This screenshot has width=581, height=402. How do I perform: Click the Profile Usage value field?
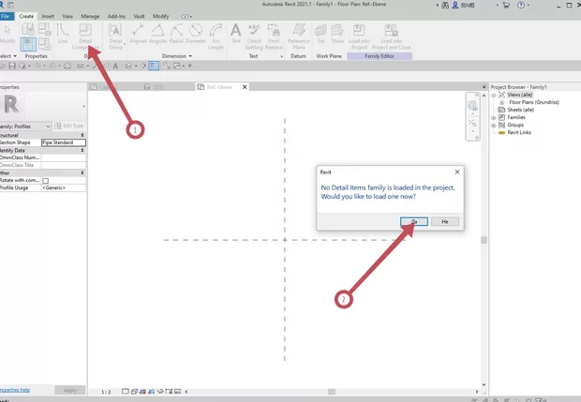(x=64, y=187)
